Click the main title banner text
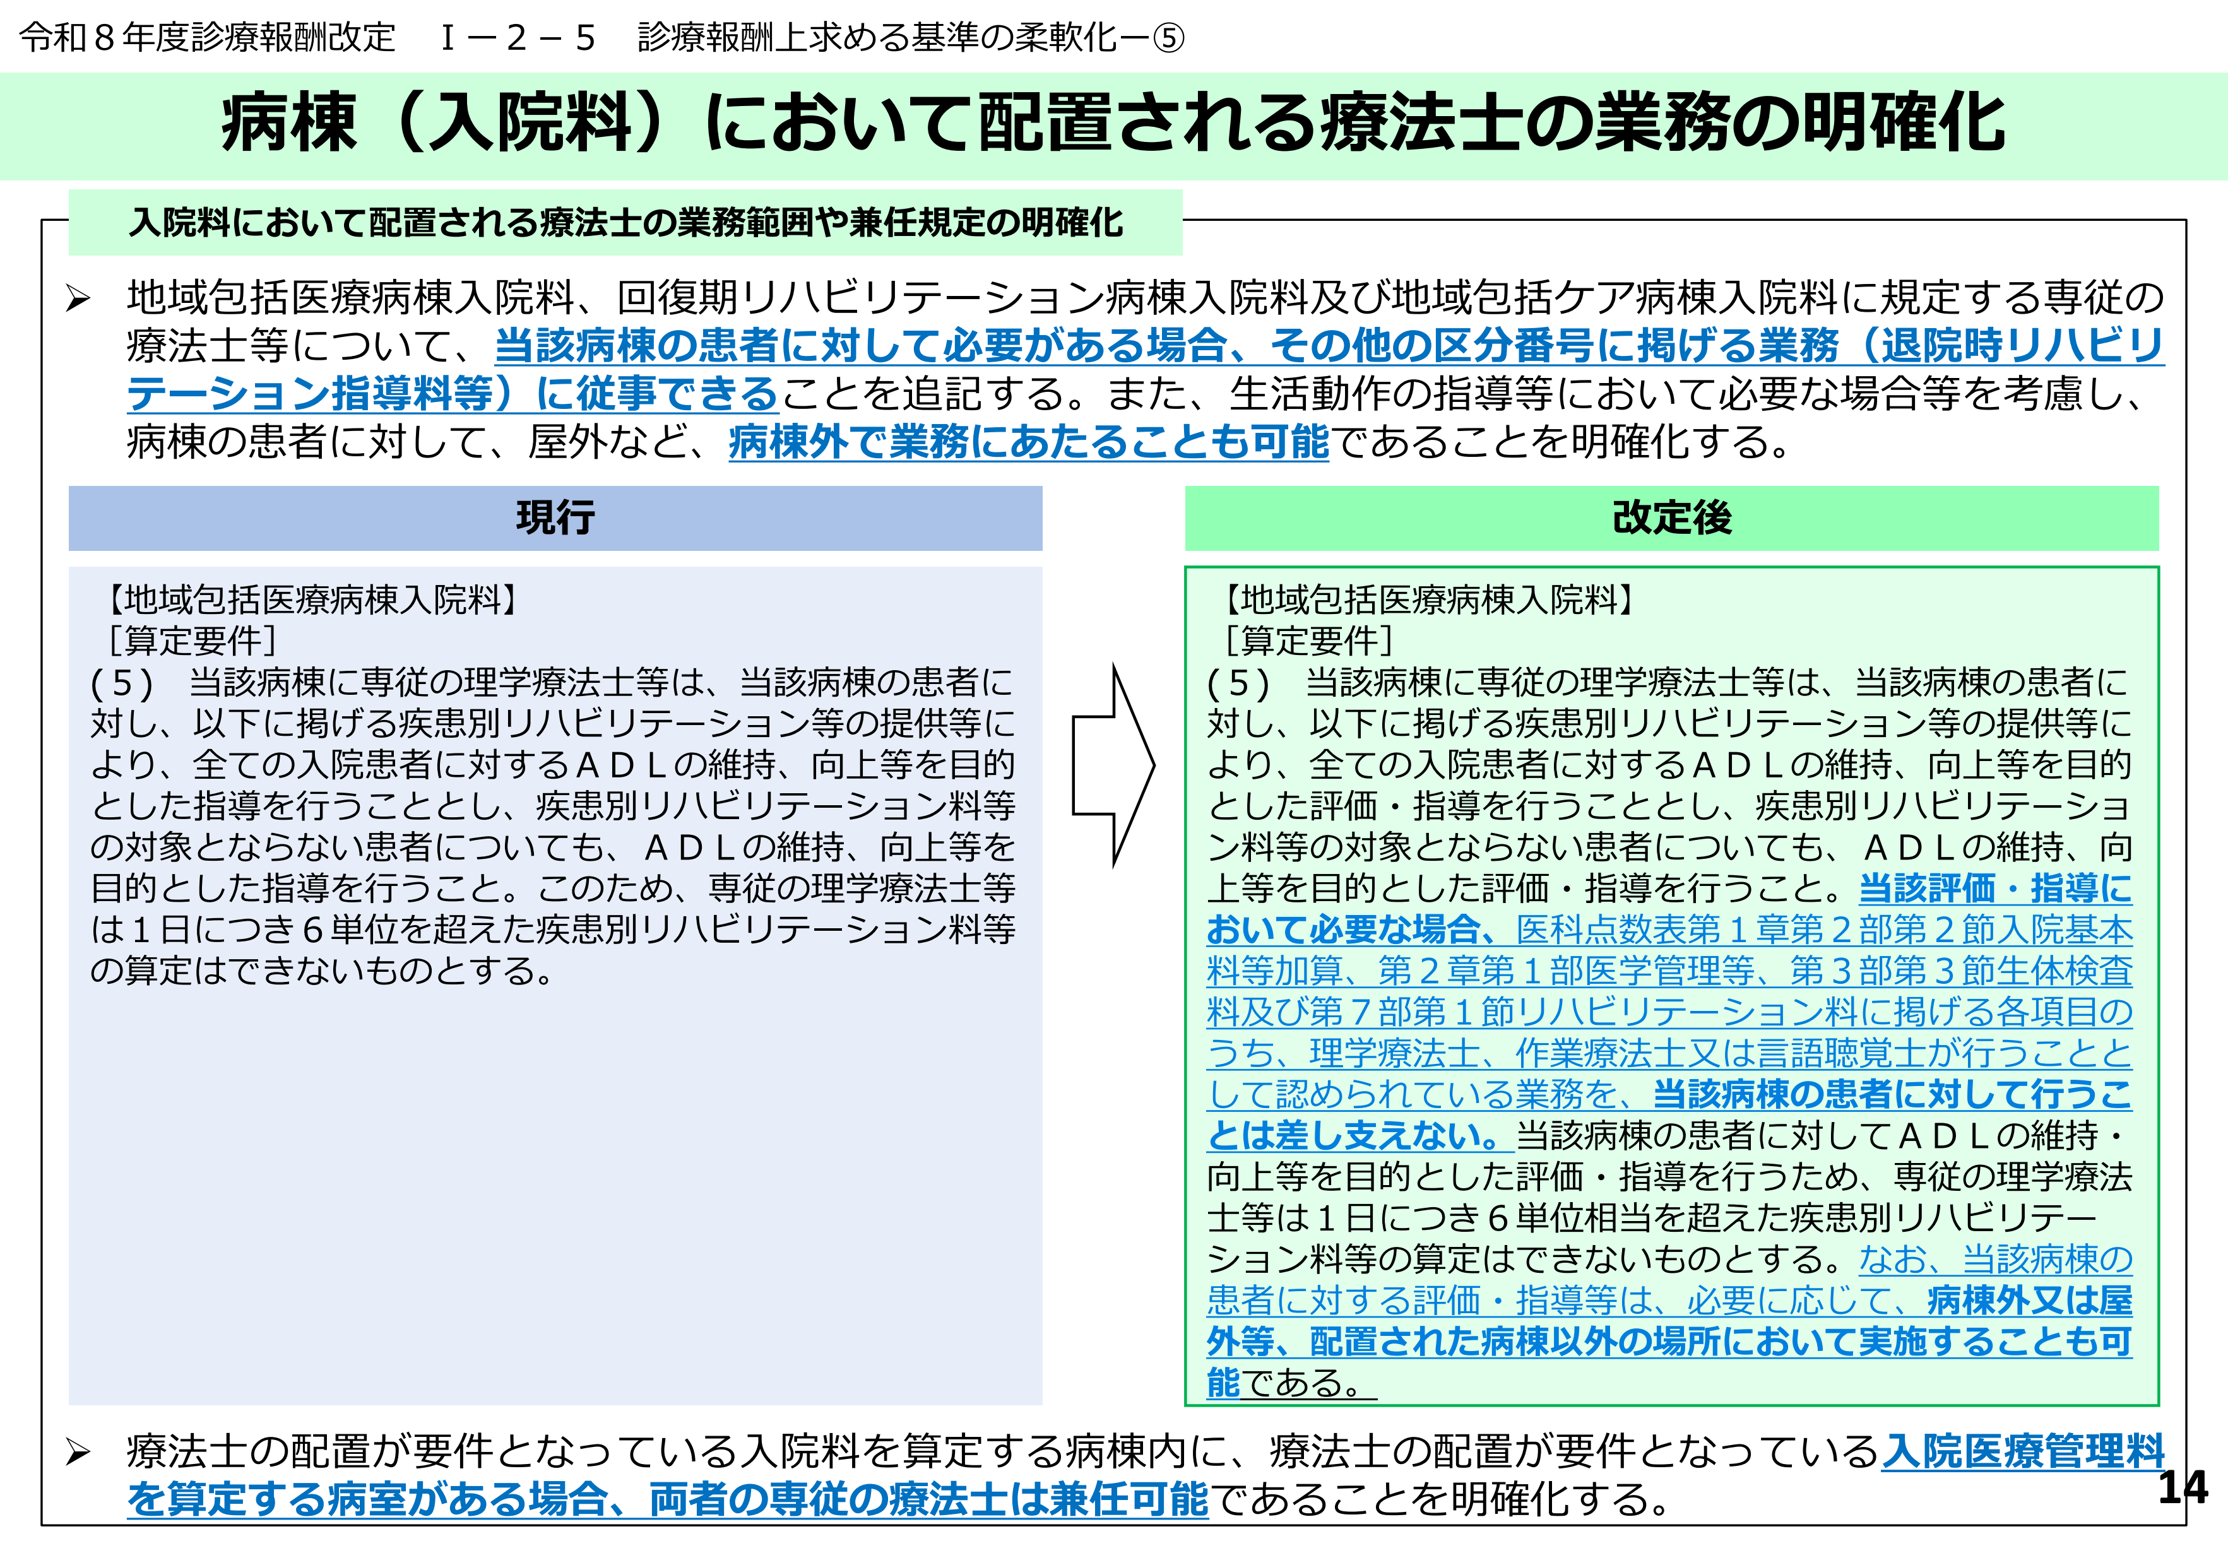This screenshot has height=1541, width=2228. point(1113,126)
